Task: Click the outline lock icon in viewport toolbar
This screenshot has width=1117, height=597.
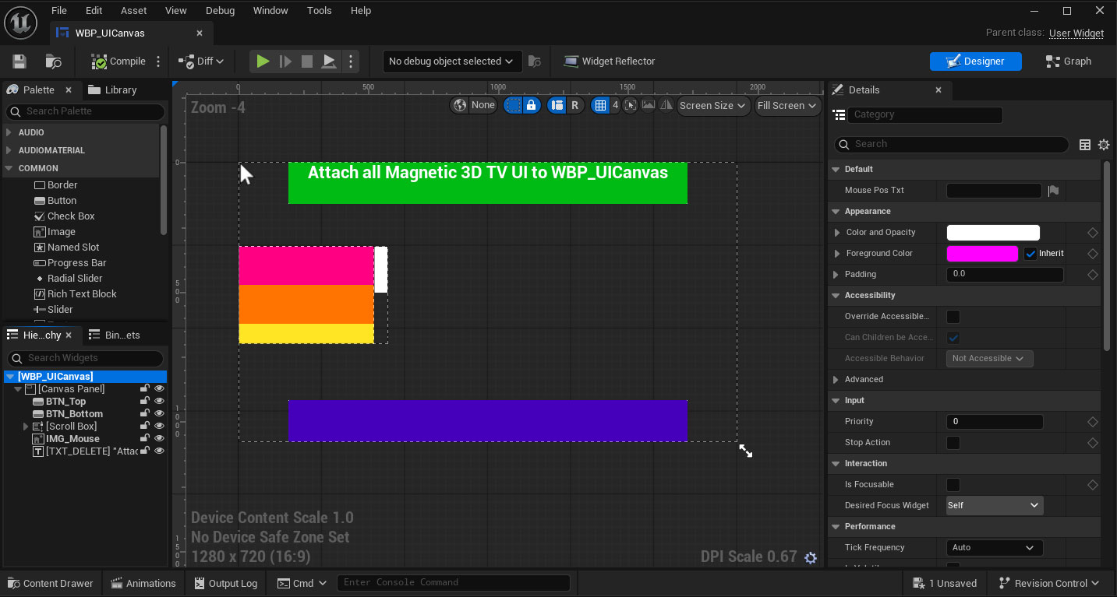Action: point(531,104)
